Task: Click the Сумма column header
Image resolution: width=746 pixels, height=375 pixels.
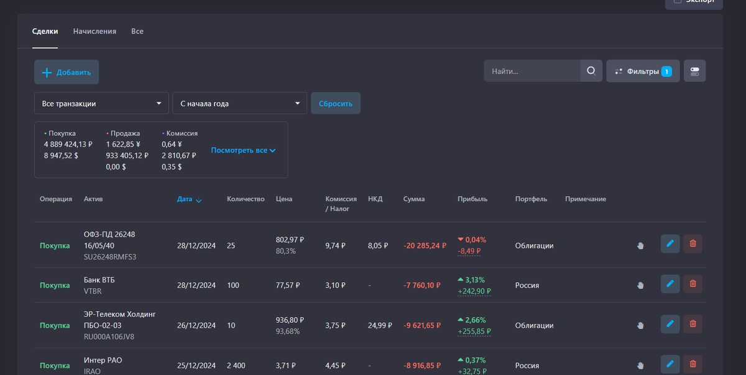Action: point(414,199)
